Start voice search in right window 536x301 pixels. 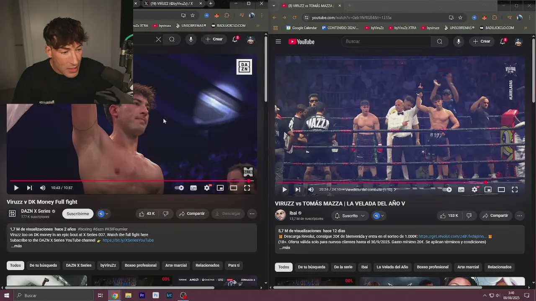click(459, 41)
